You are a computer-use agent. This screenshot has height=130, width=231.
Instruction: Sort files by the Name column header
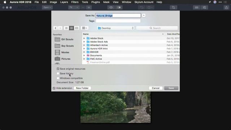pos(123,34)
